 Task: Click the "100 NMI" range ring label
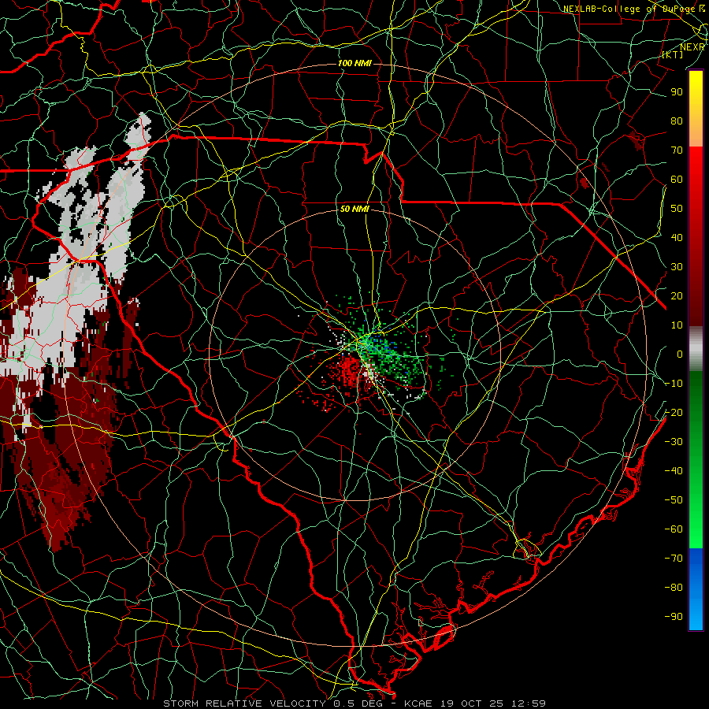coord(354,63)
